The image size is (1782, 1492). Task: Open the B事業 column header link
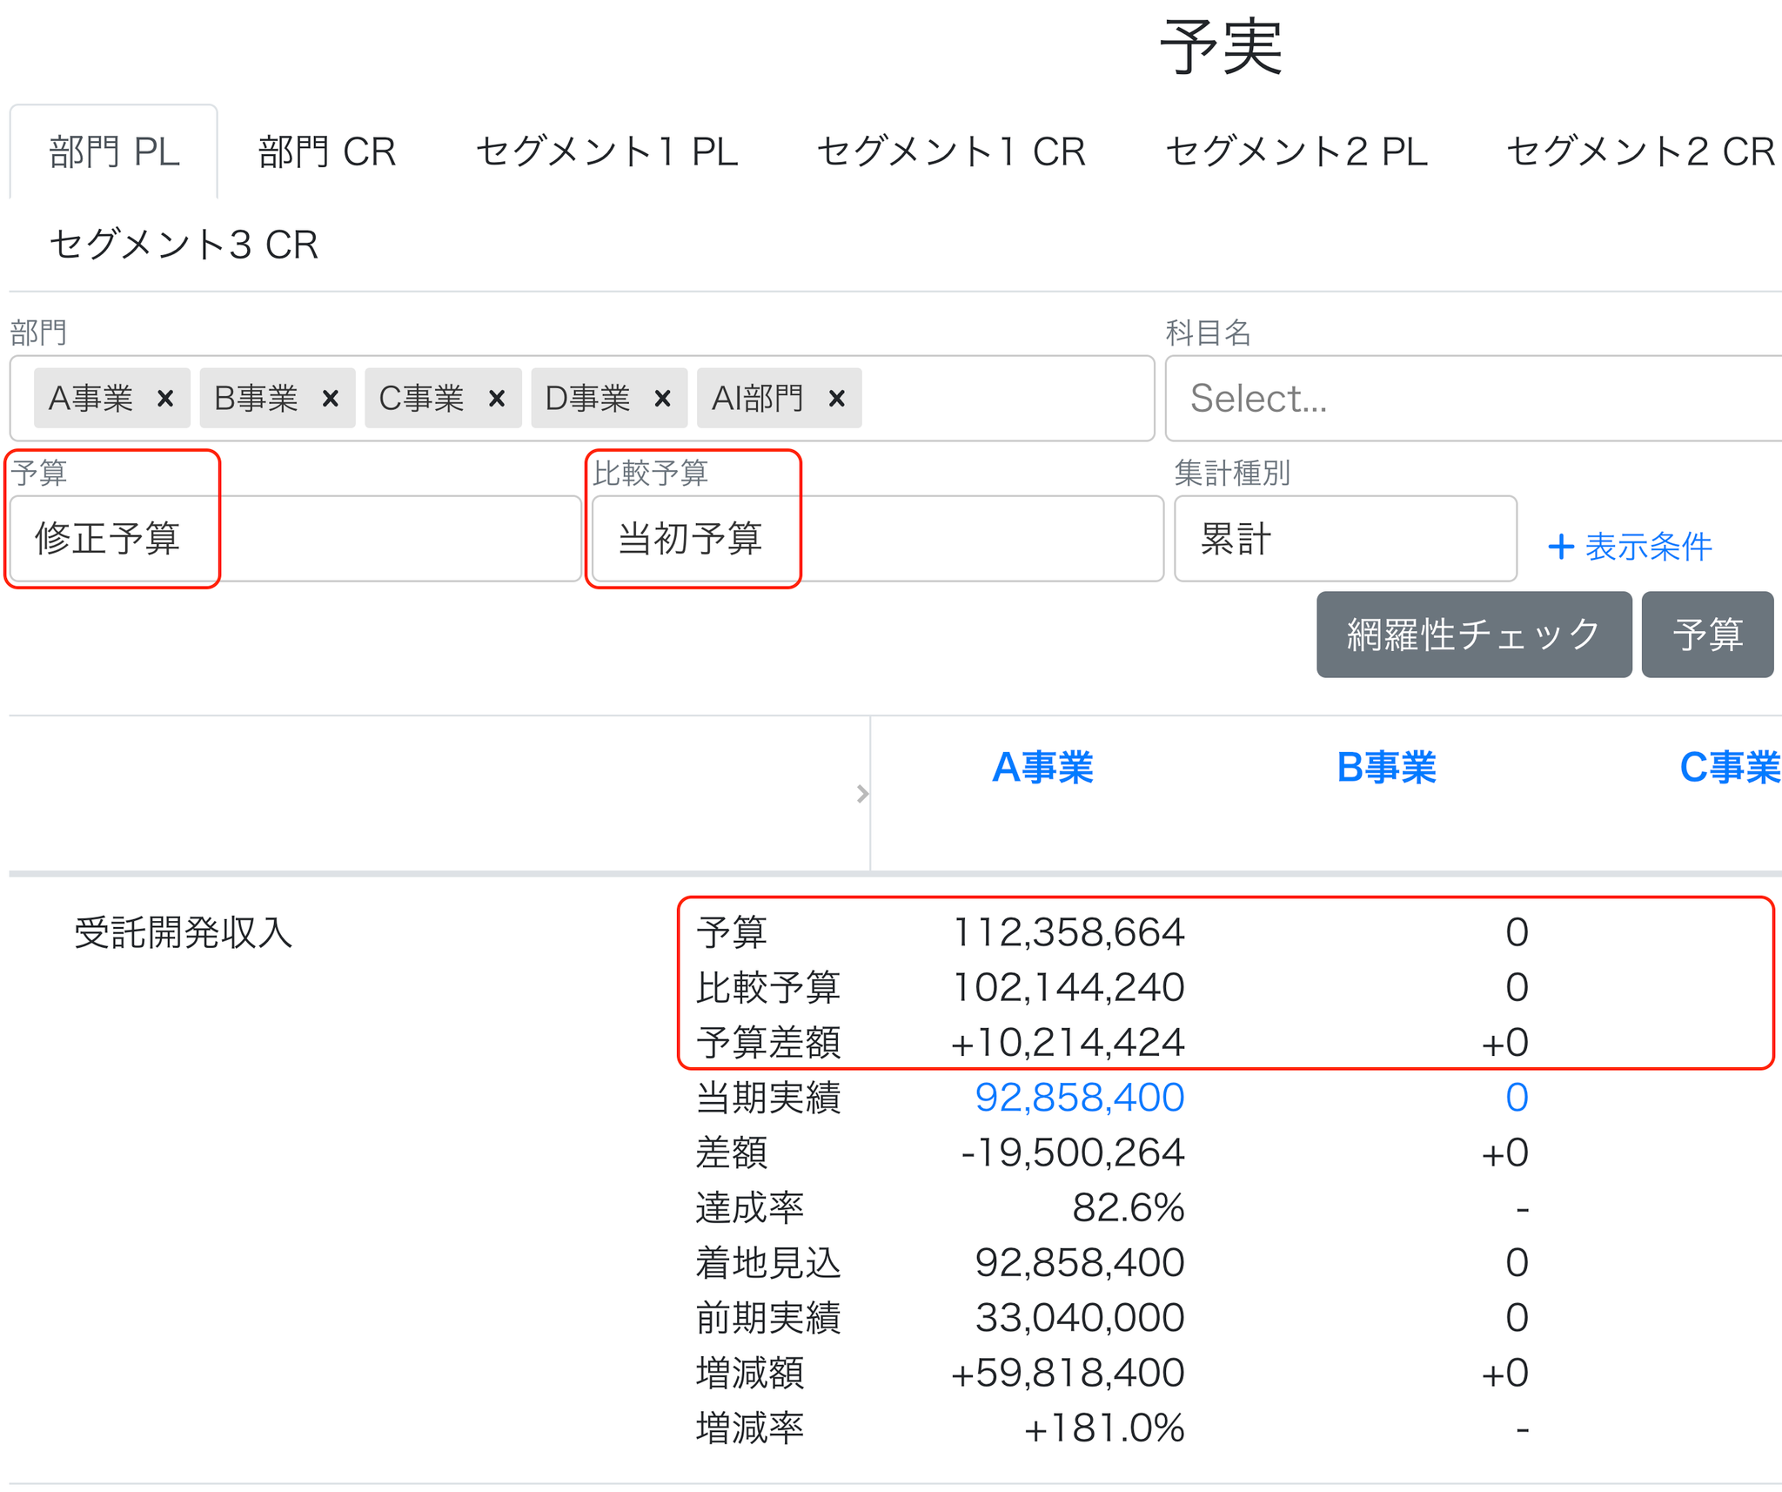1386,768
